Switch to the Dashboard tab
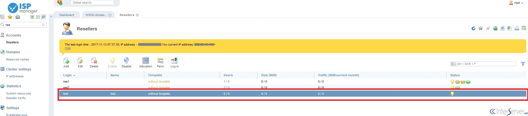528x116 pixels. [66, 15]
